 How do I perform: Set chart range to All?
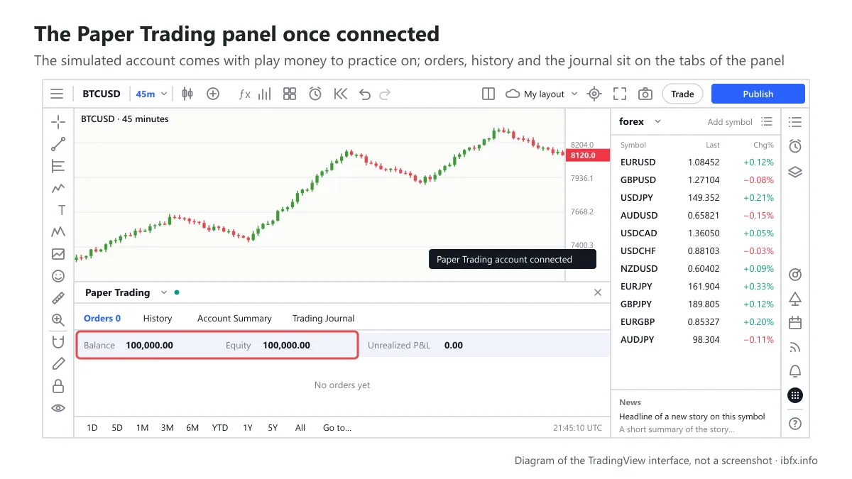point(300,427)
